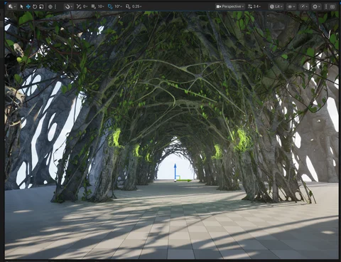Viewport: 341px width, 262px height.
Task: Select the Scale tool
Action: click(41, 6)
